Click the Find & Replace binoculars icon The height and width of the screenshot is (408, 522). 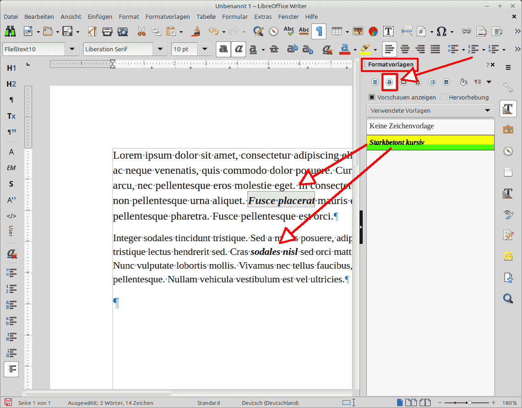pos(10,31)
